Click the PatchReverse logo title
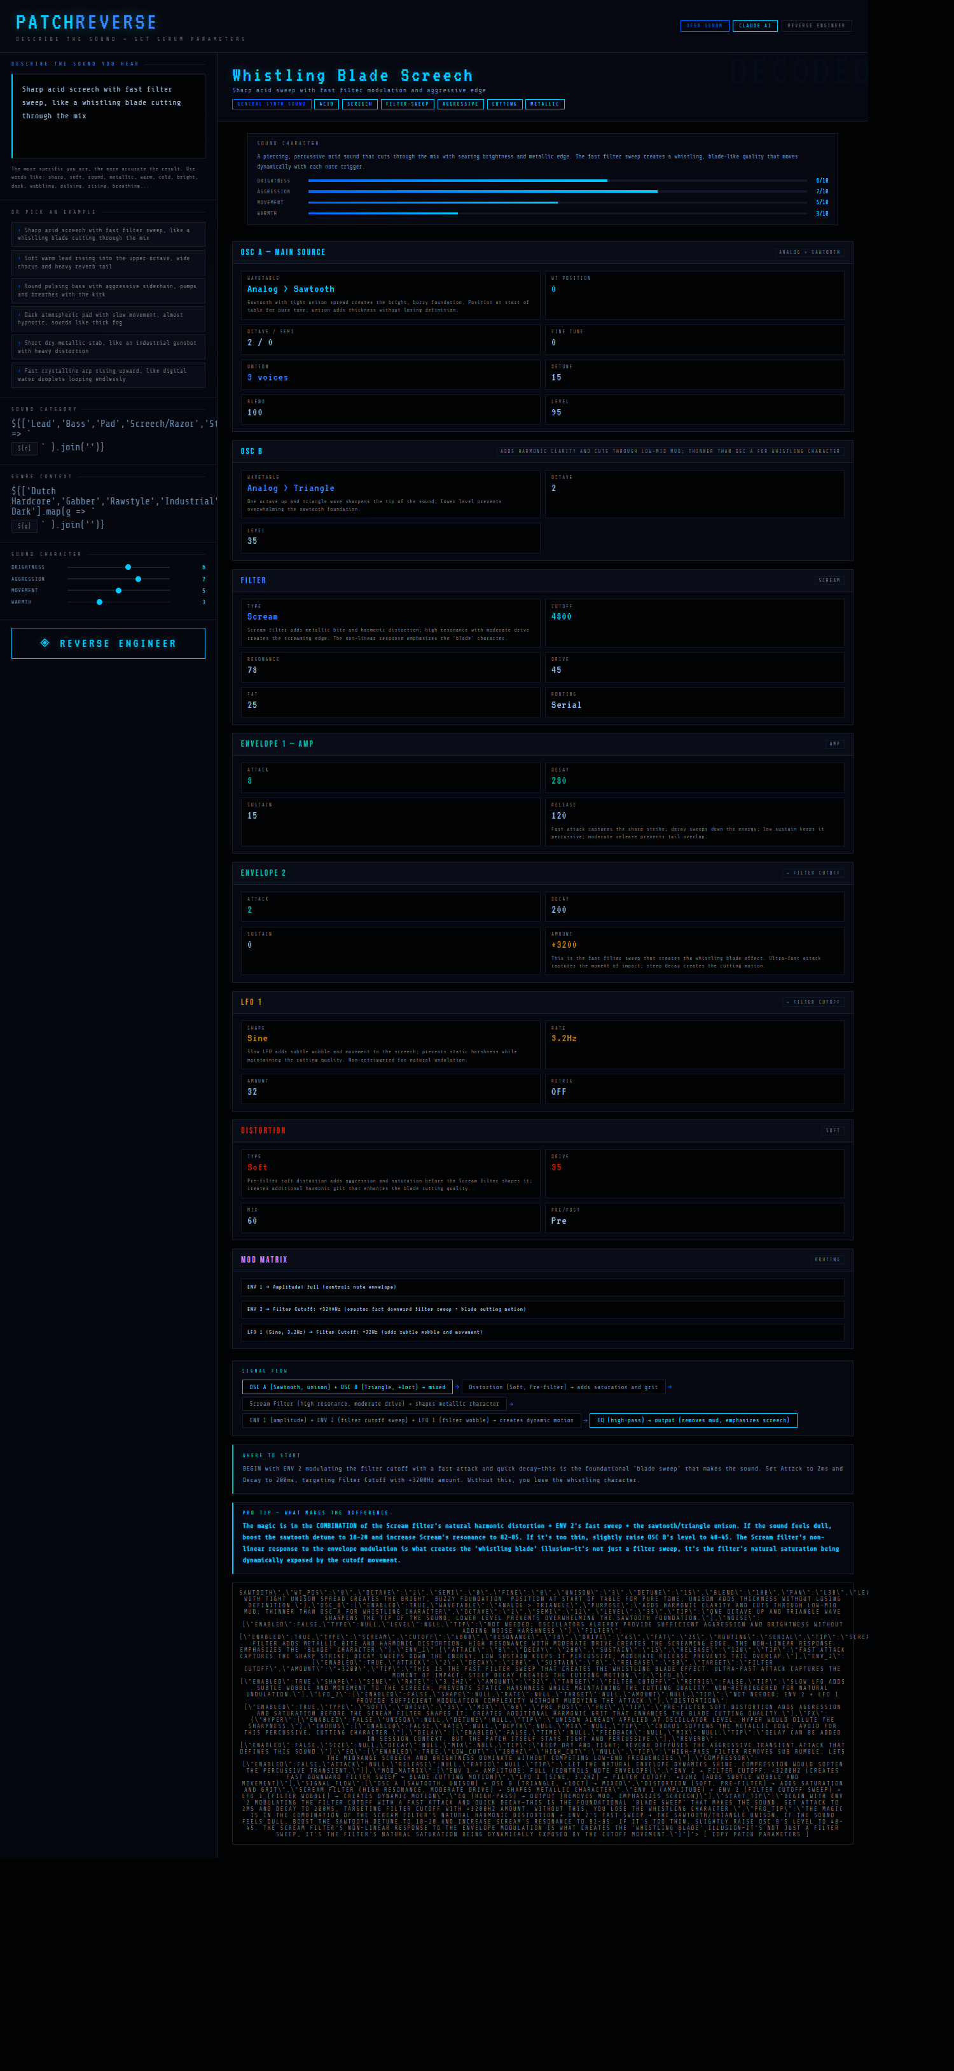This screenshot has height=2071, width=954. pyautogui.click(x=86, y=22)
